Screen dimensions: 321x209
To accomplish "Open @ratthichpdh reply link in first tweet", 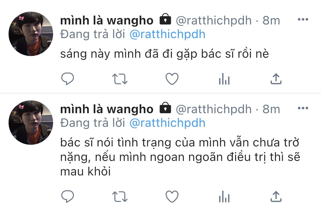I will coord(167,34).
